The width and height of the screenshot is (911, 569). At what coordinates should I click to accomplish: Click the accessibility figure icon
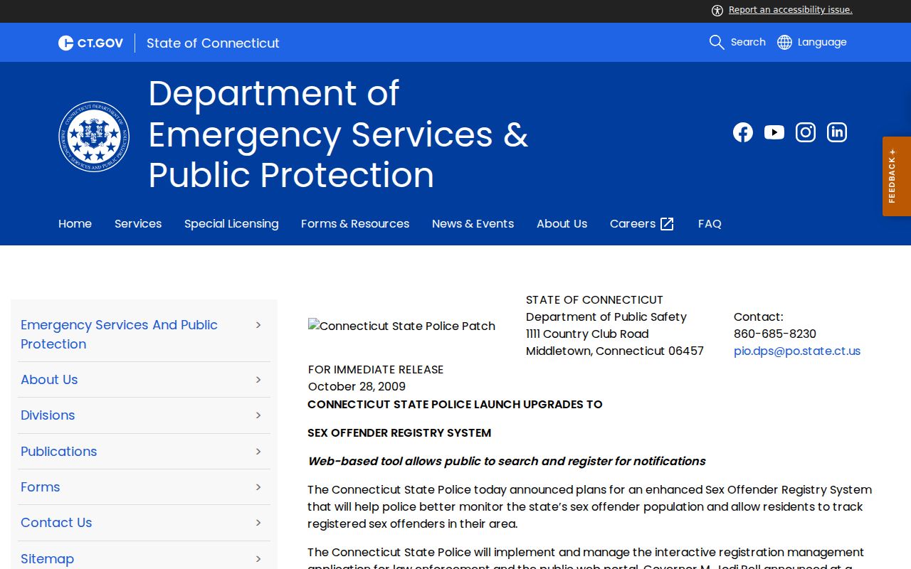coord(717,10)
